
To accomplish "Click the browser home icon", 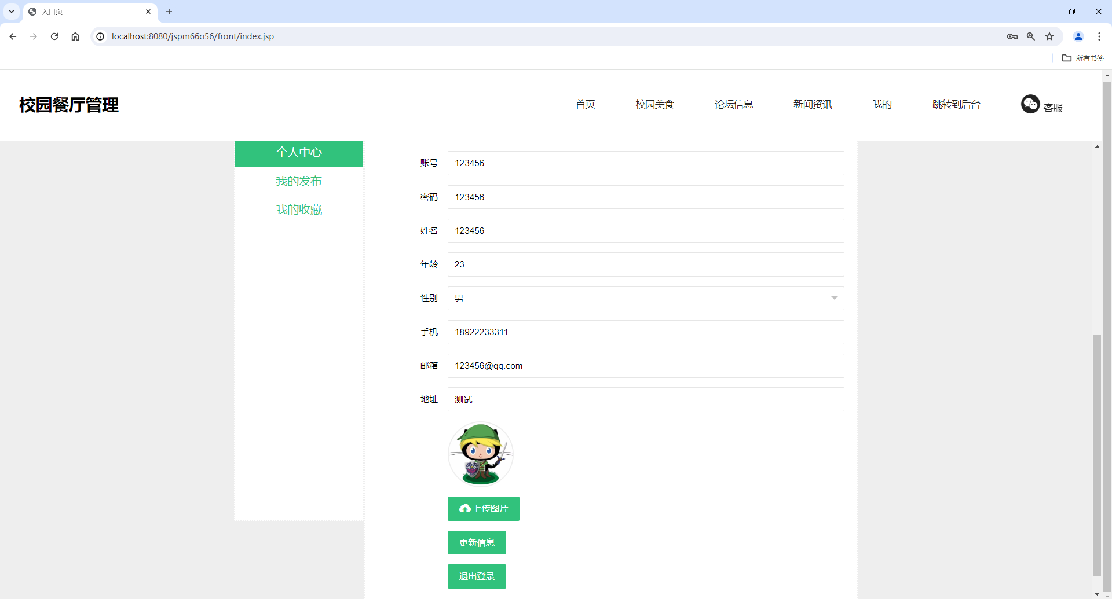I will (75, 36).
